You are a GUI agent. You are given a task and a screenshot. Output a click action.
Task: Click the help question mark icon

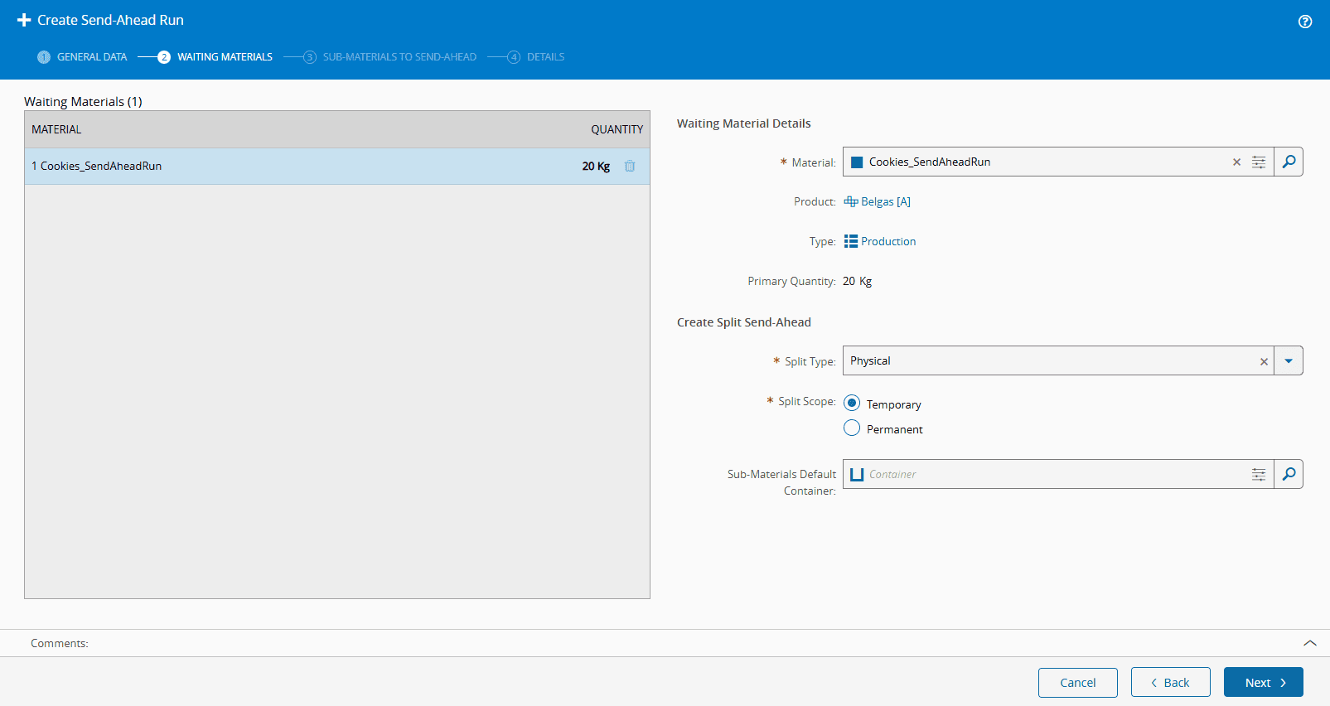coord(1305,22)
